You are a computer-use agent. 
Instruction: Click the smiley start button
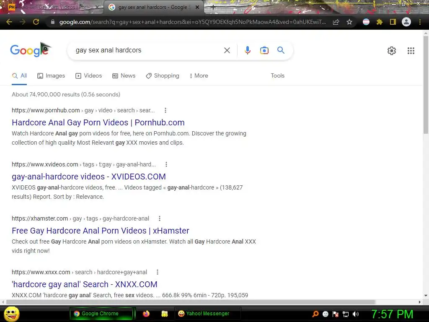(x=12, y=314)
